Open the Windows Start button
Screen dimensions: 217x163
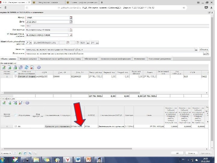pos(2,160)
